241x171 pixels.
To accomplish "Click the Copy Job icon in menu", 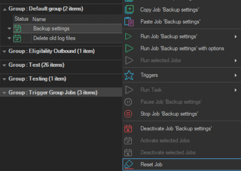I will point(129,9).
